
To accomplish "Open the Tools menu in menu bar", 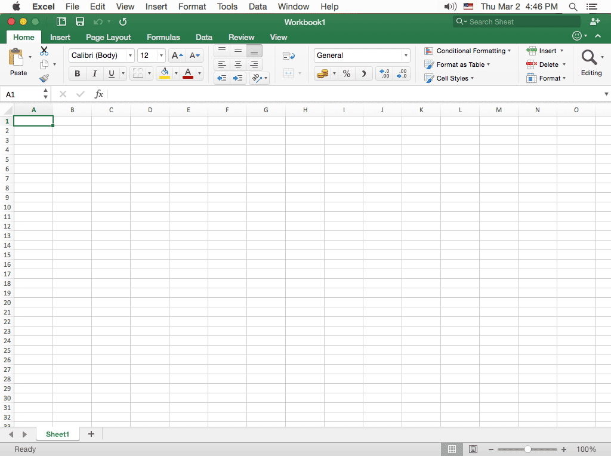I will click(x=227, y=7).
